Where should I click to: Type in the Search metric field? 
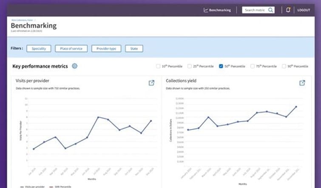[255, 10]
